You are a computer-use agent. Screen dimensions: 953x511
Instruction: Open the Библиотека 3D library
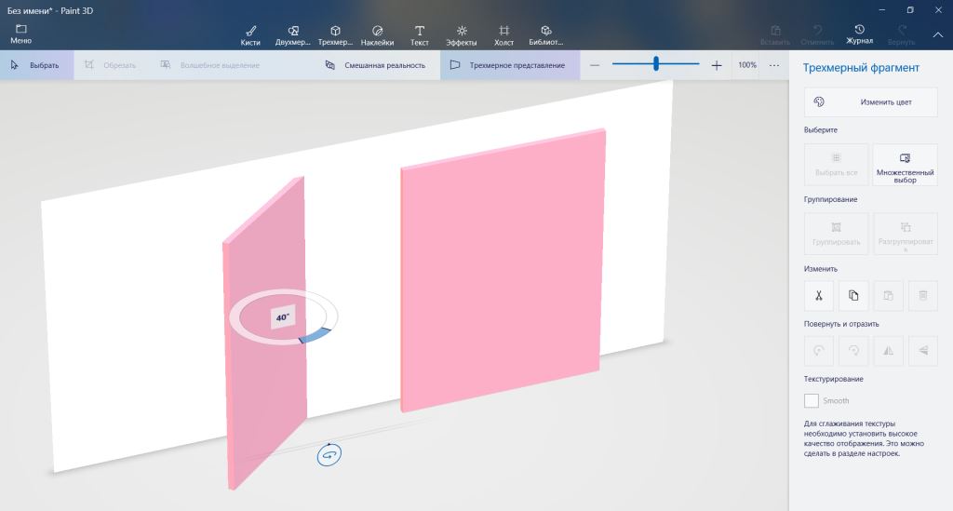[545, 34]
